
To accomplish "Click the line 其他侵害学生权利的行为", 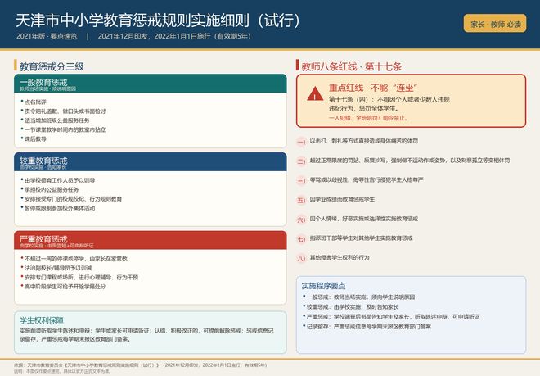I will 340,258.
